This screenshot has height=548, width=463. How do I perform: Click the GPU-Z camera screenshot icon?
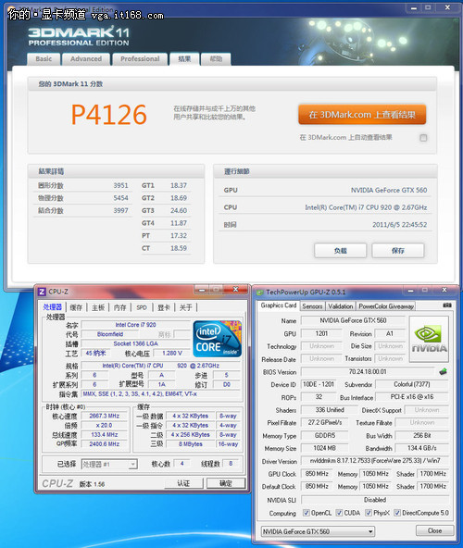(x=447, y=305)
